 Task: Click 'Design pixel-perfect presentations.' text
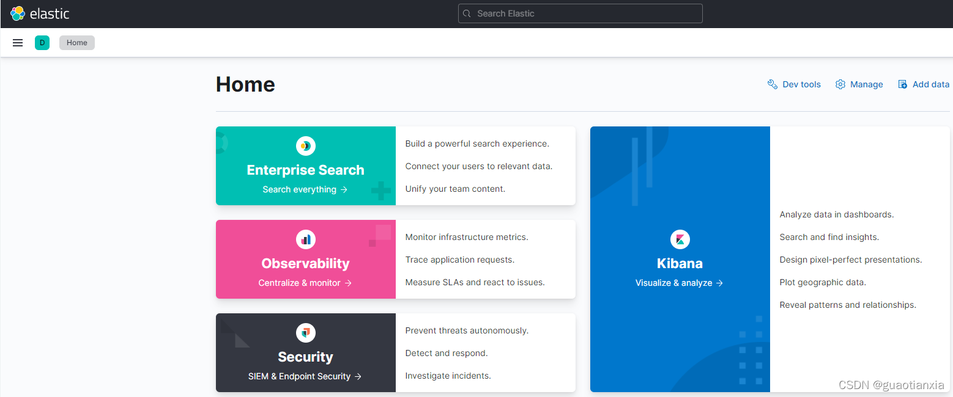click(851, 260)
